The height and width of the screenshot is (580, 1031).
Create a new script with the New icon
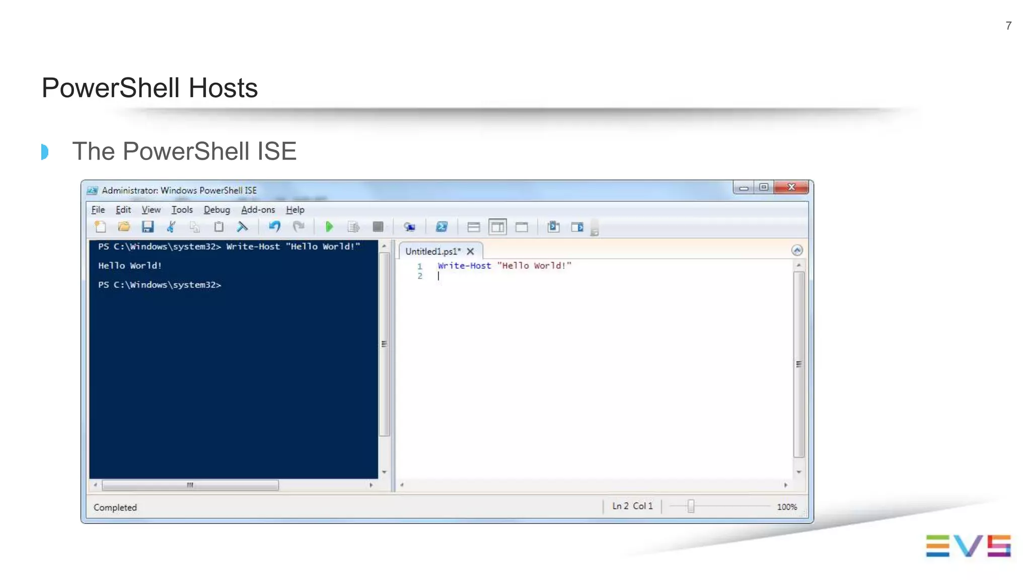click(100, 227)
